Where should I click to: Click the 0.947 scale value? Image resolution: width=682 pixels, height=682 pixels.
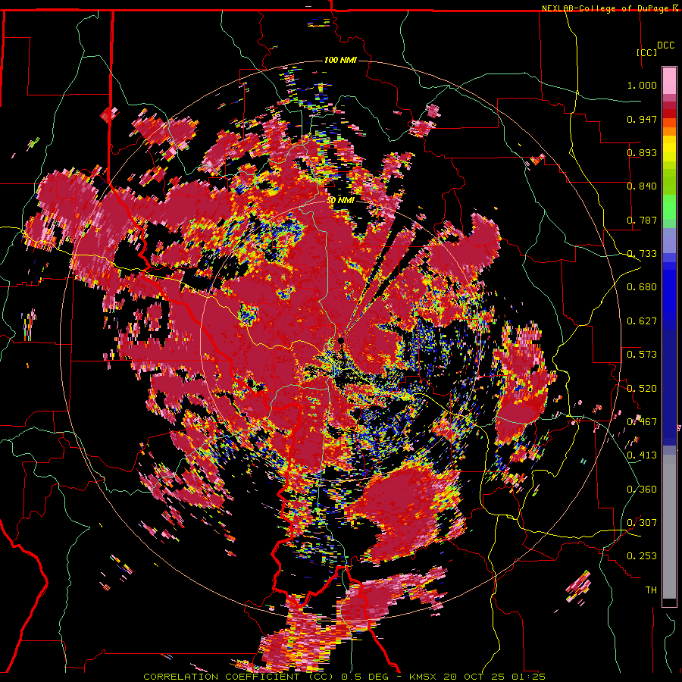pyautogui.click(x=642, y=119)
